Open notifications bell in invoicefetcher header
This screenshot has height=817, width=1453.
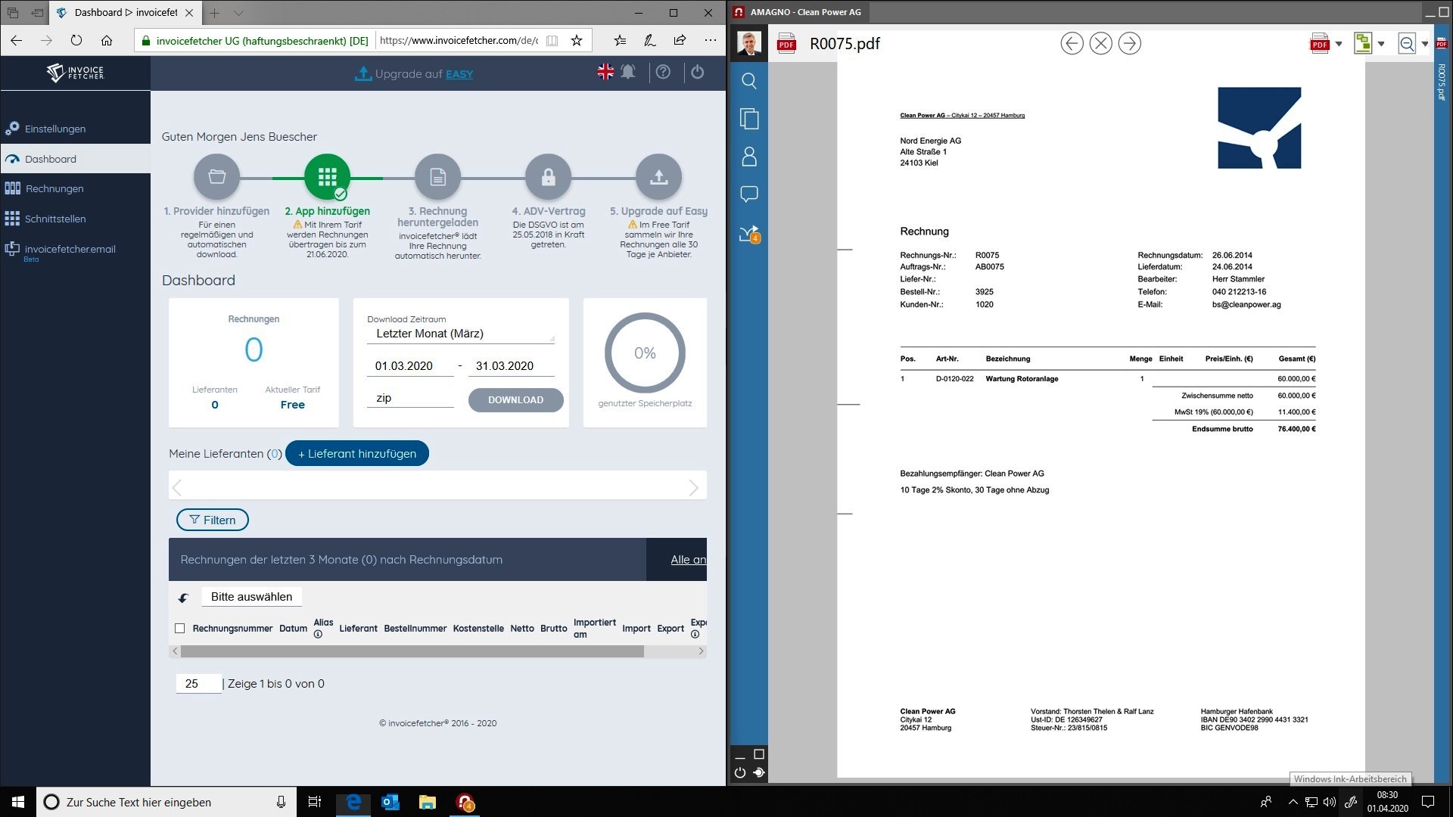click(628, 72)
